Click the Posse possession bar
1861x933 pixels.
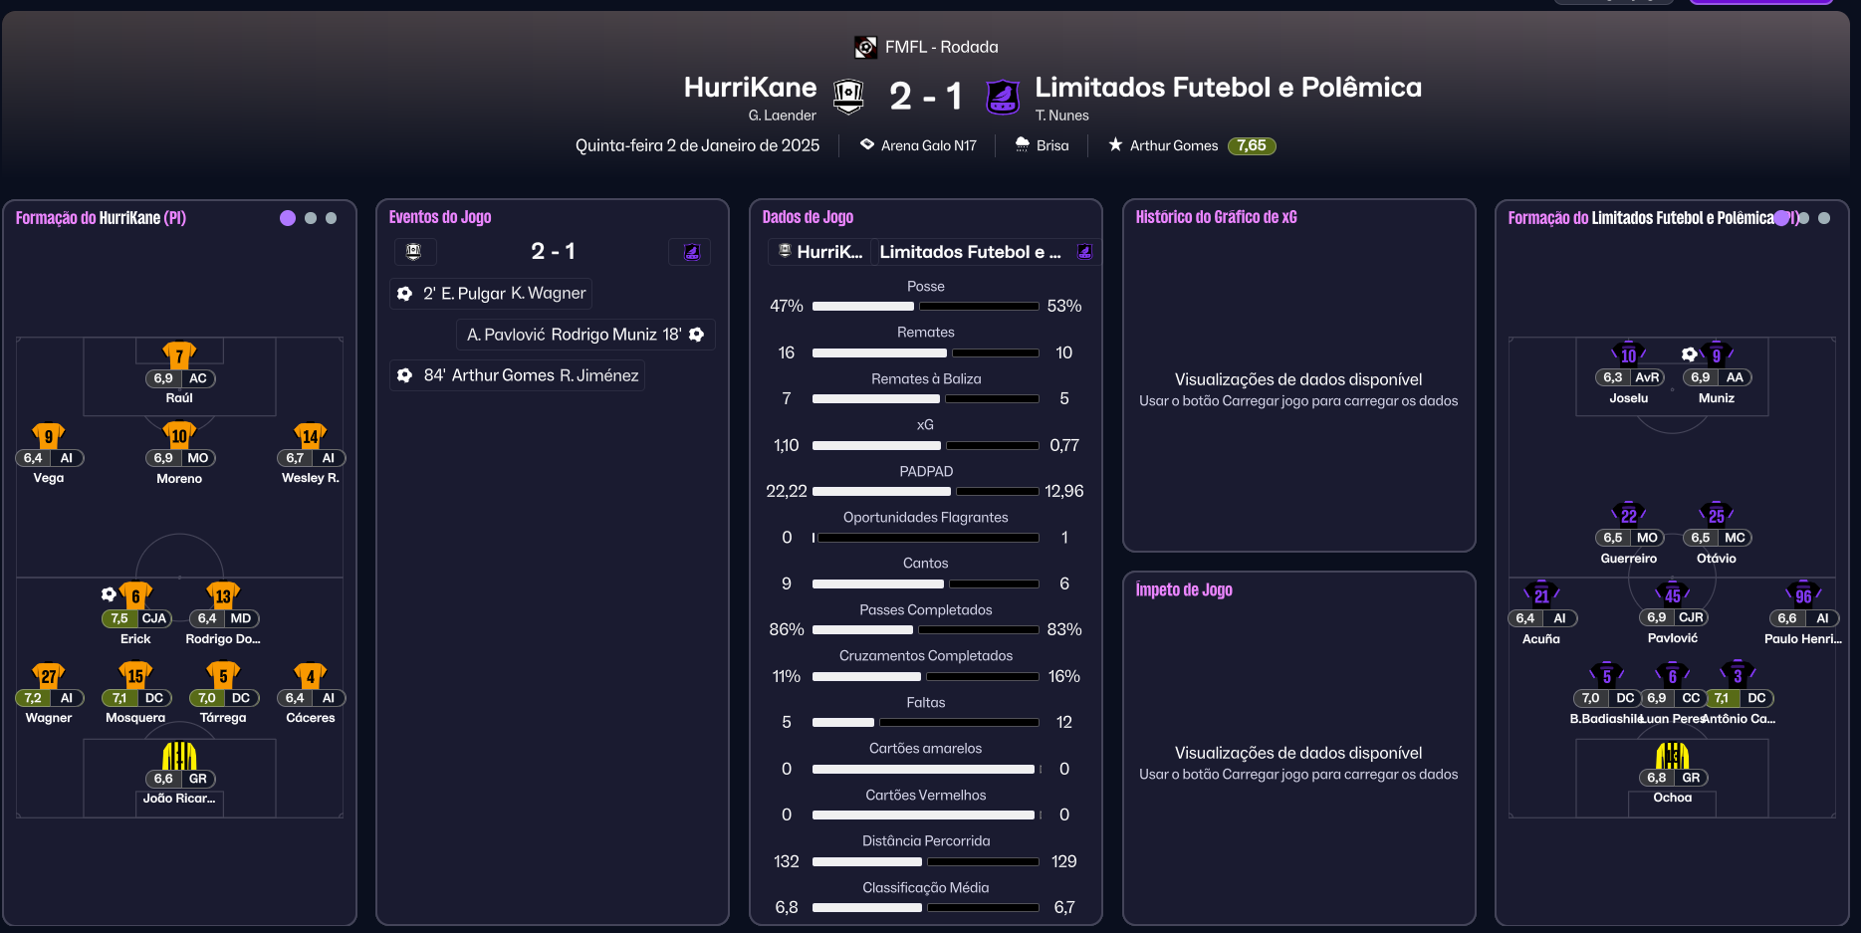(925, 306)
